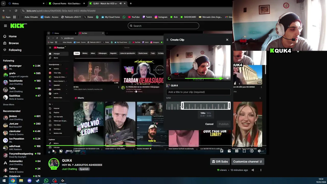The height and width of the screenshot is (184, 327).
Task: Open VOD more options three-dot menu
Action: (x=261, y=170)
